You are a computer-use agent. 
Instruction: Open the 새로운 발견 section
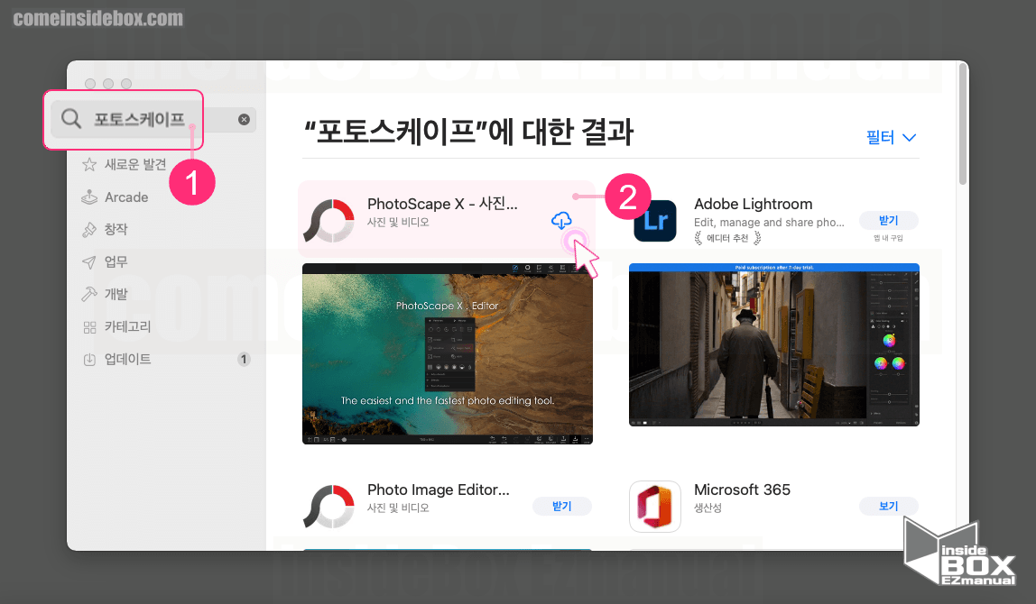point(134,164)
